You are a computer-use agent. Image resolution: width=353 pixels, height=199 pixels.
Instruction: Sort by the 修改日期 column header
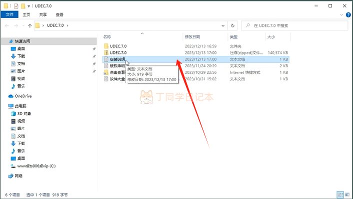click(x=192, y=37)
